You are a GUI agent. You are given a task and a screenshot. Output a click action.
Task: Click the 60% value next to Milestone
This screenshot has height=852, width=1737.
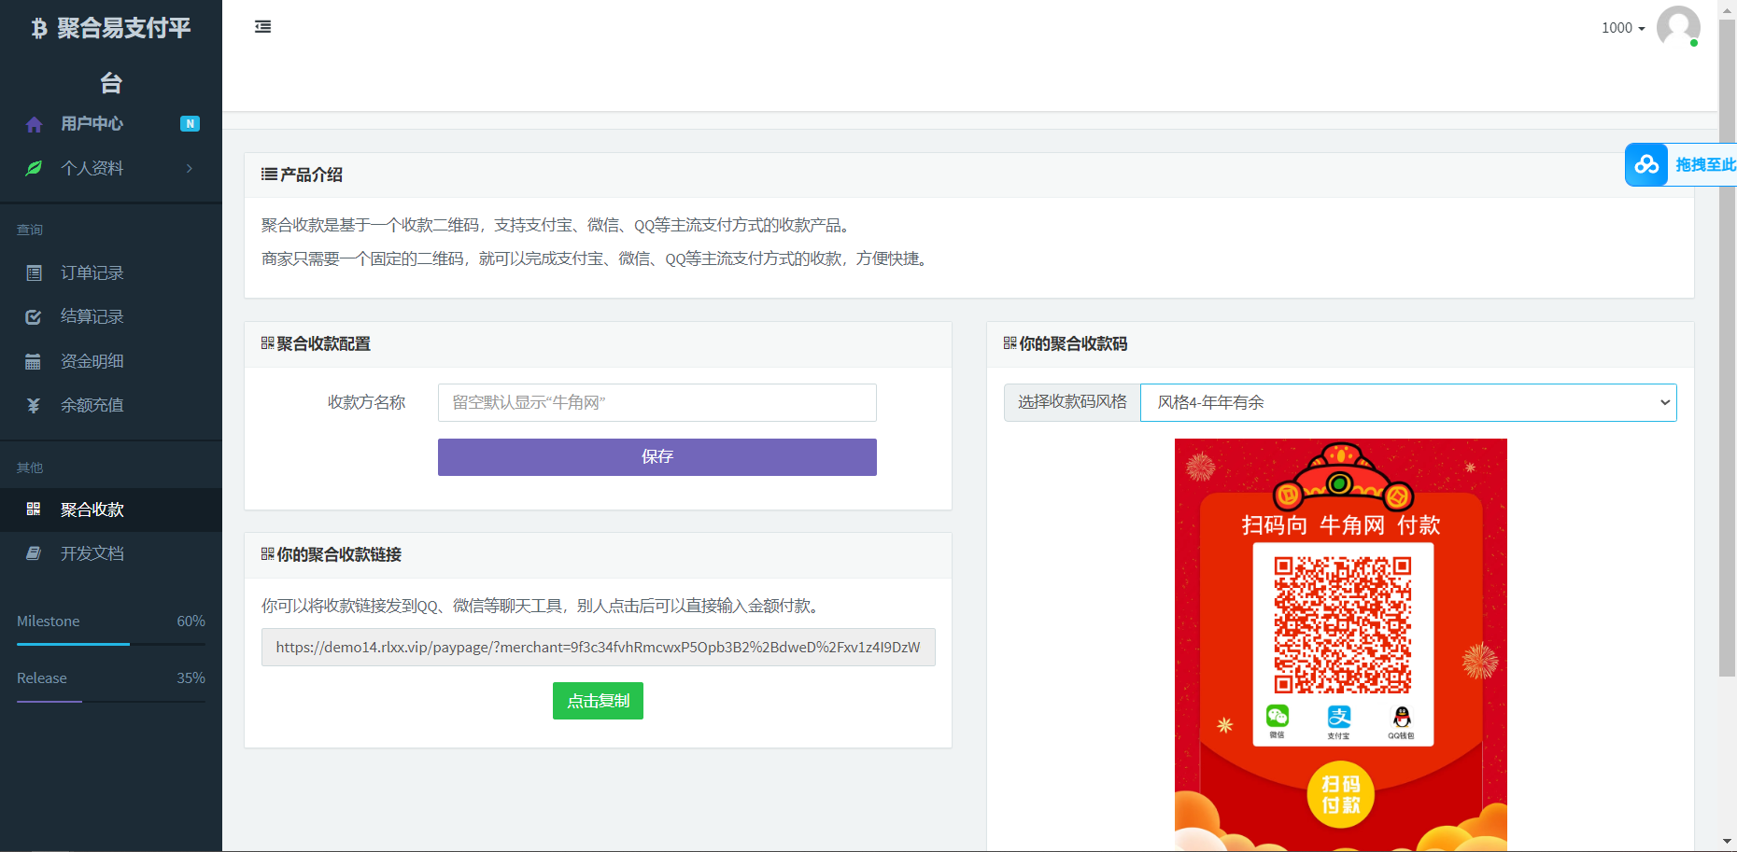coord(191,622)
